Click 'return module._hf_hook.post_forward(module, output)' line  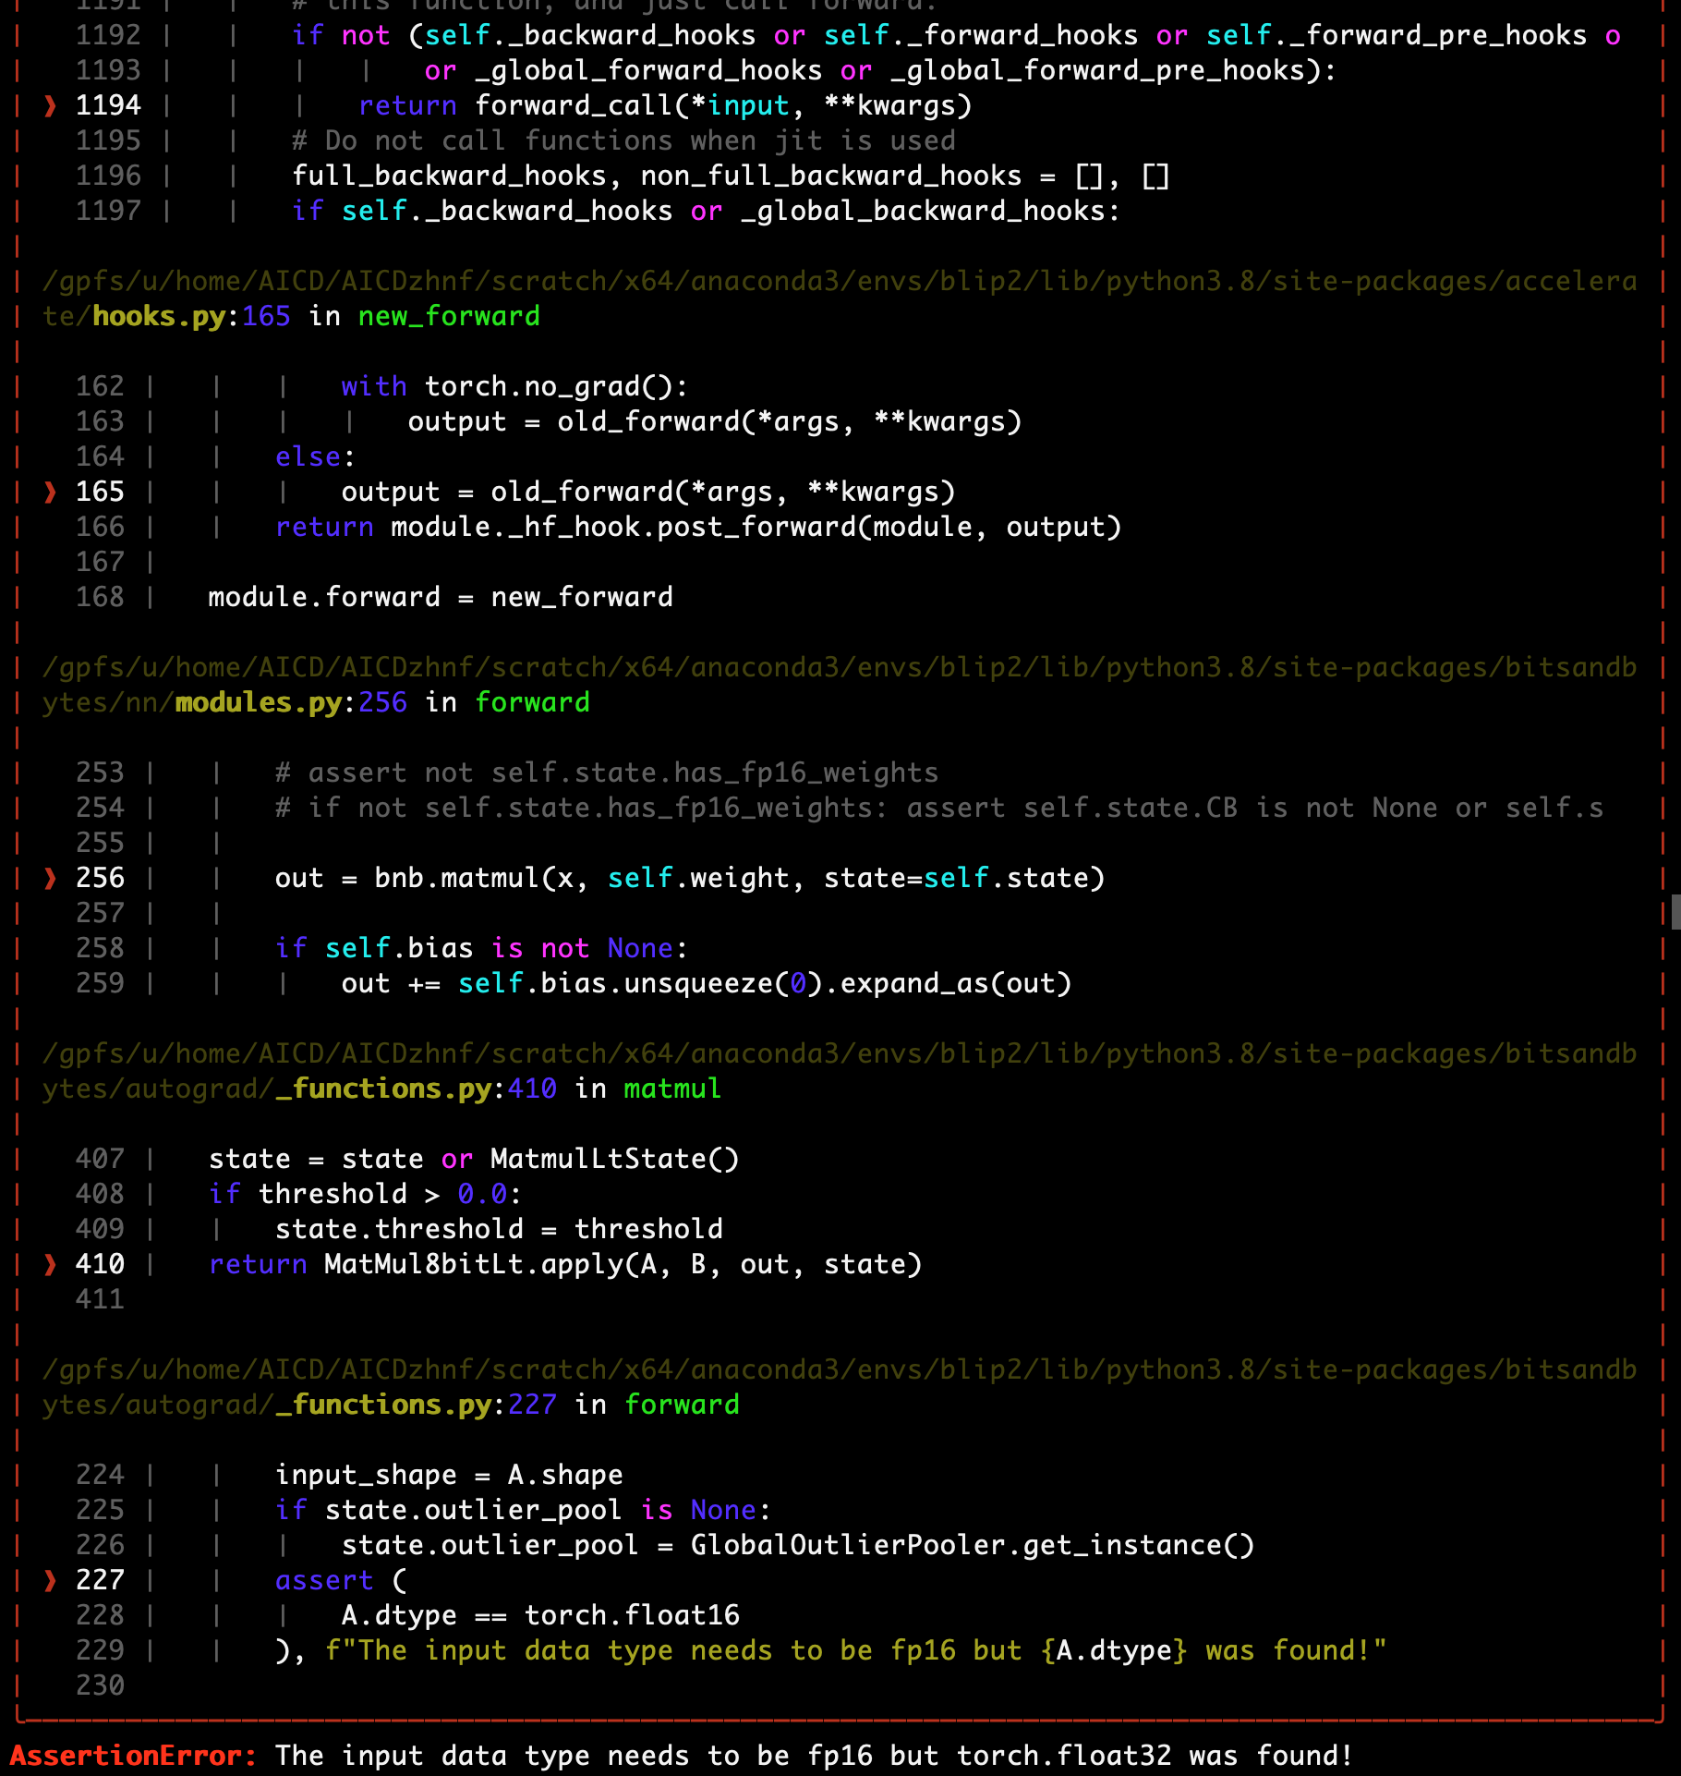(698, 527)
